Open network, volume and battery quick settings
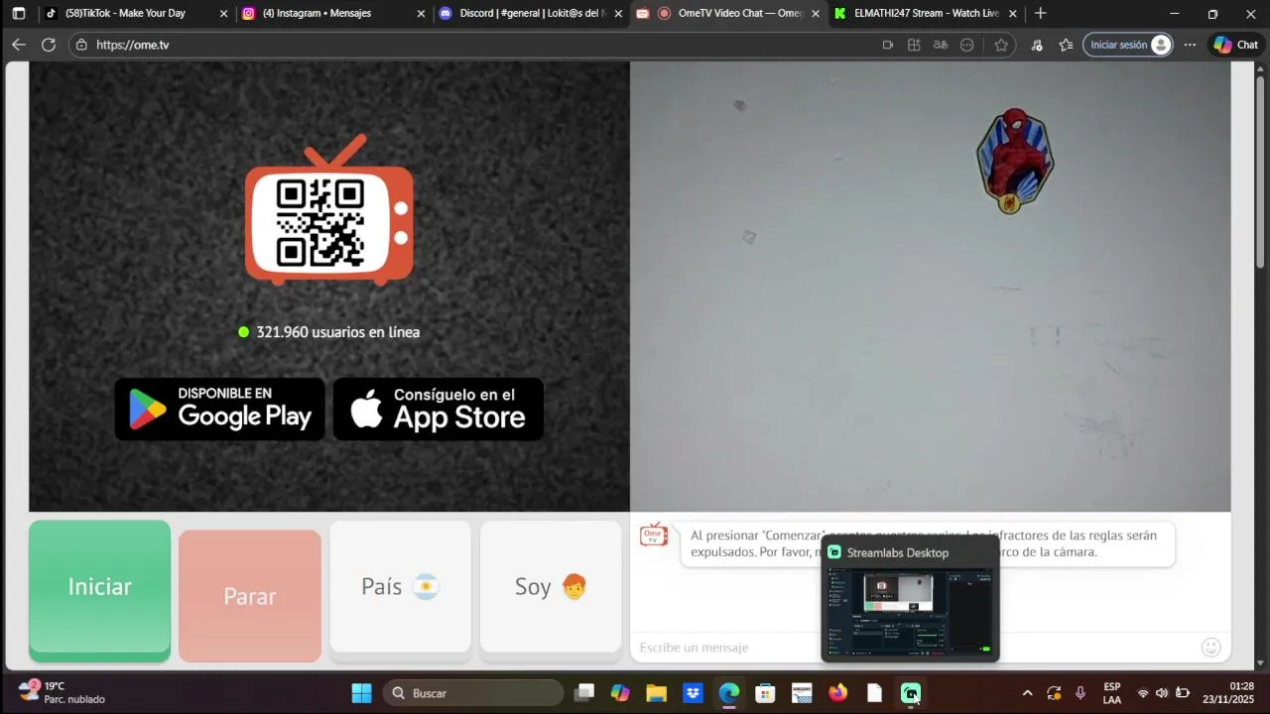Screen dimensions: 1270x714 tap(1163, 693)
